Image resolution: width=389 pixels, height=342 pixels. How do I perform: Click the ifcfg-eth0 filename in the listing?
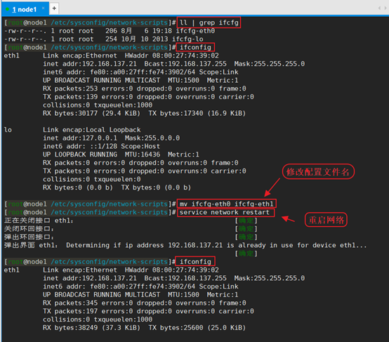coord(195,31)
